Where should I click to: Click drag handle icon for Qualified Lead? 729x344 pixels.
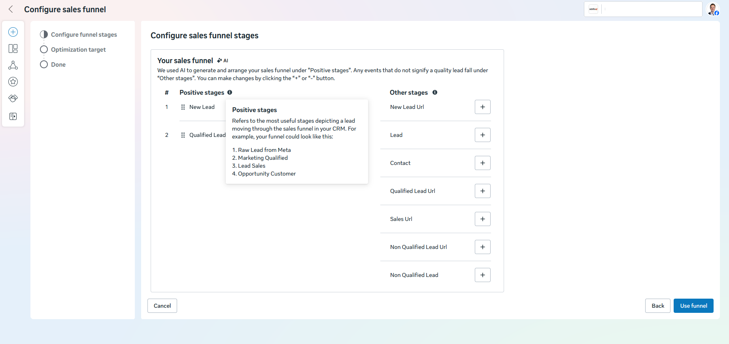(183, 135)
